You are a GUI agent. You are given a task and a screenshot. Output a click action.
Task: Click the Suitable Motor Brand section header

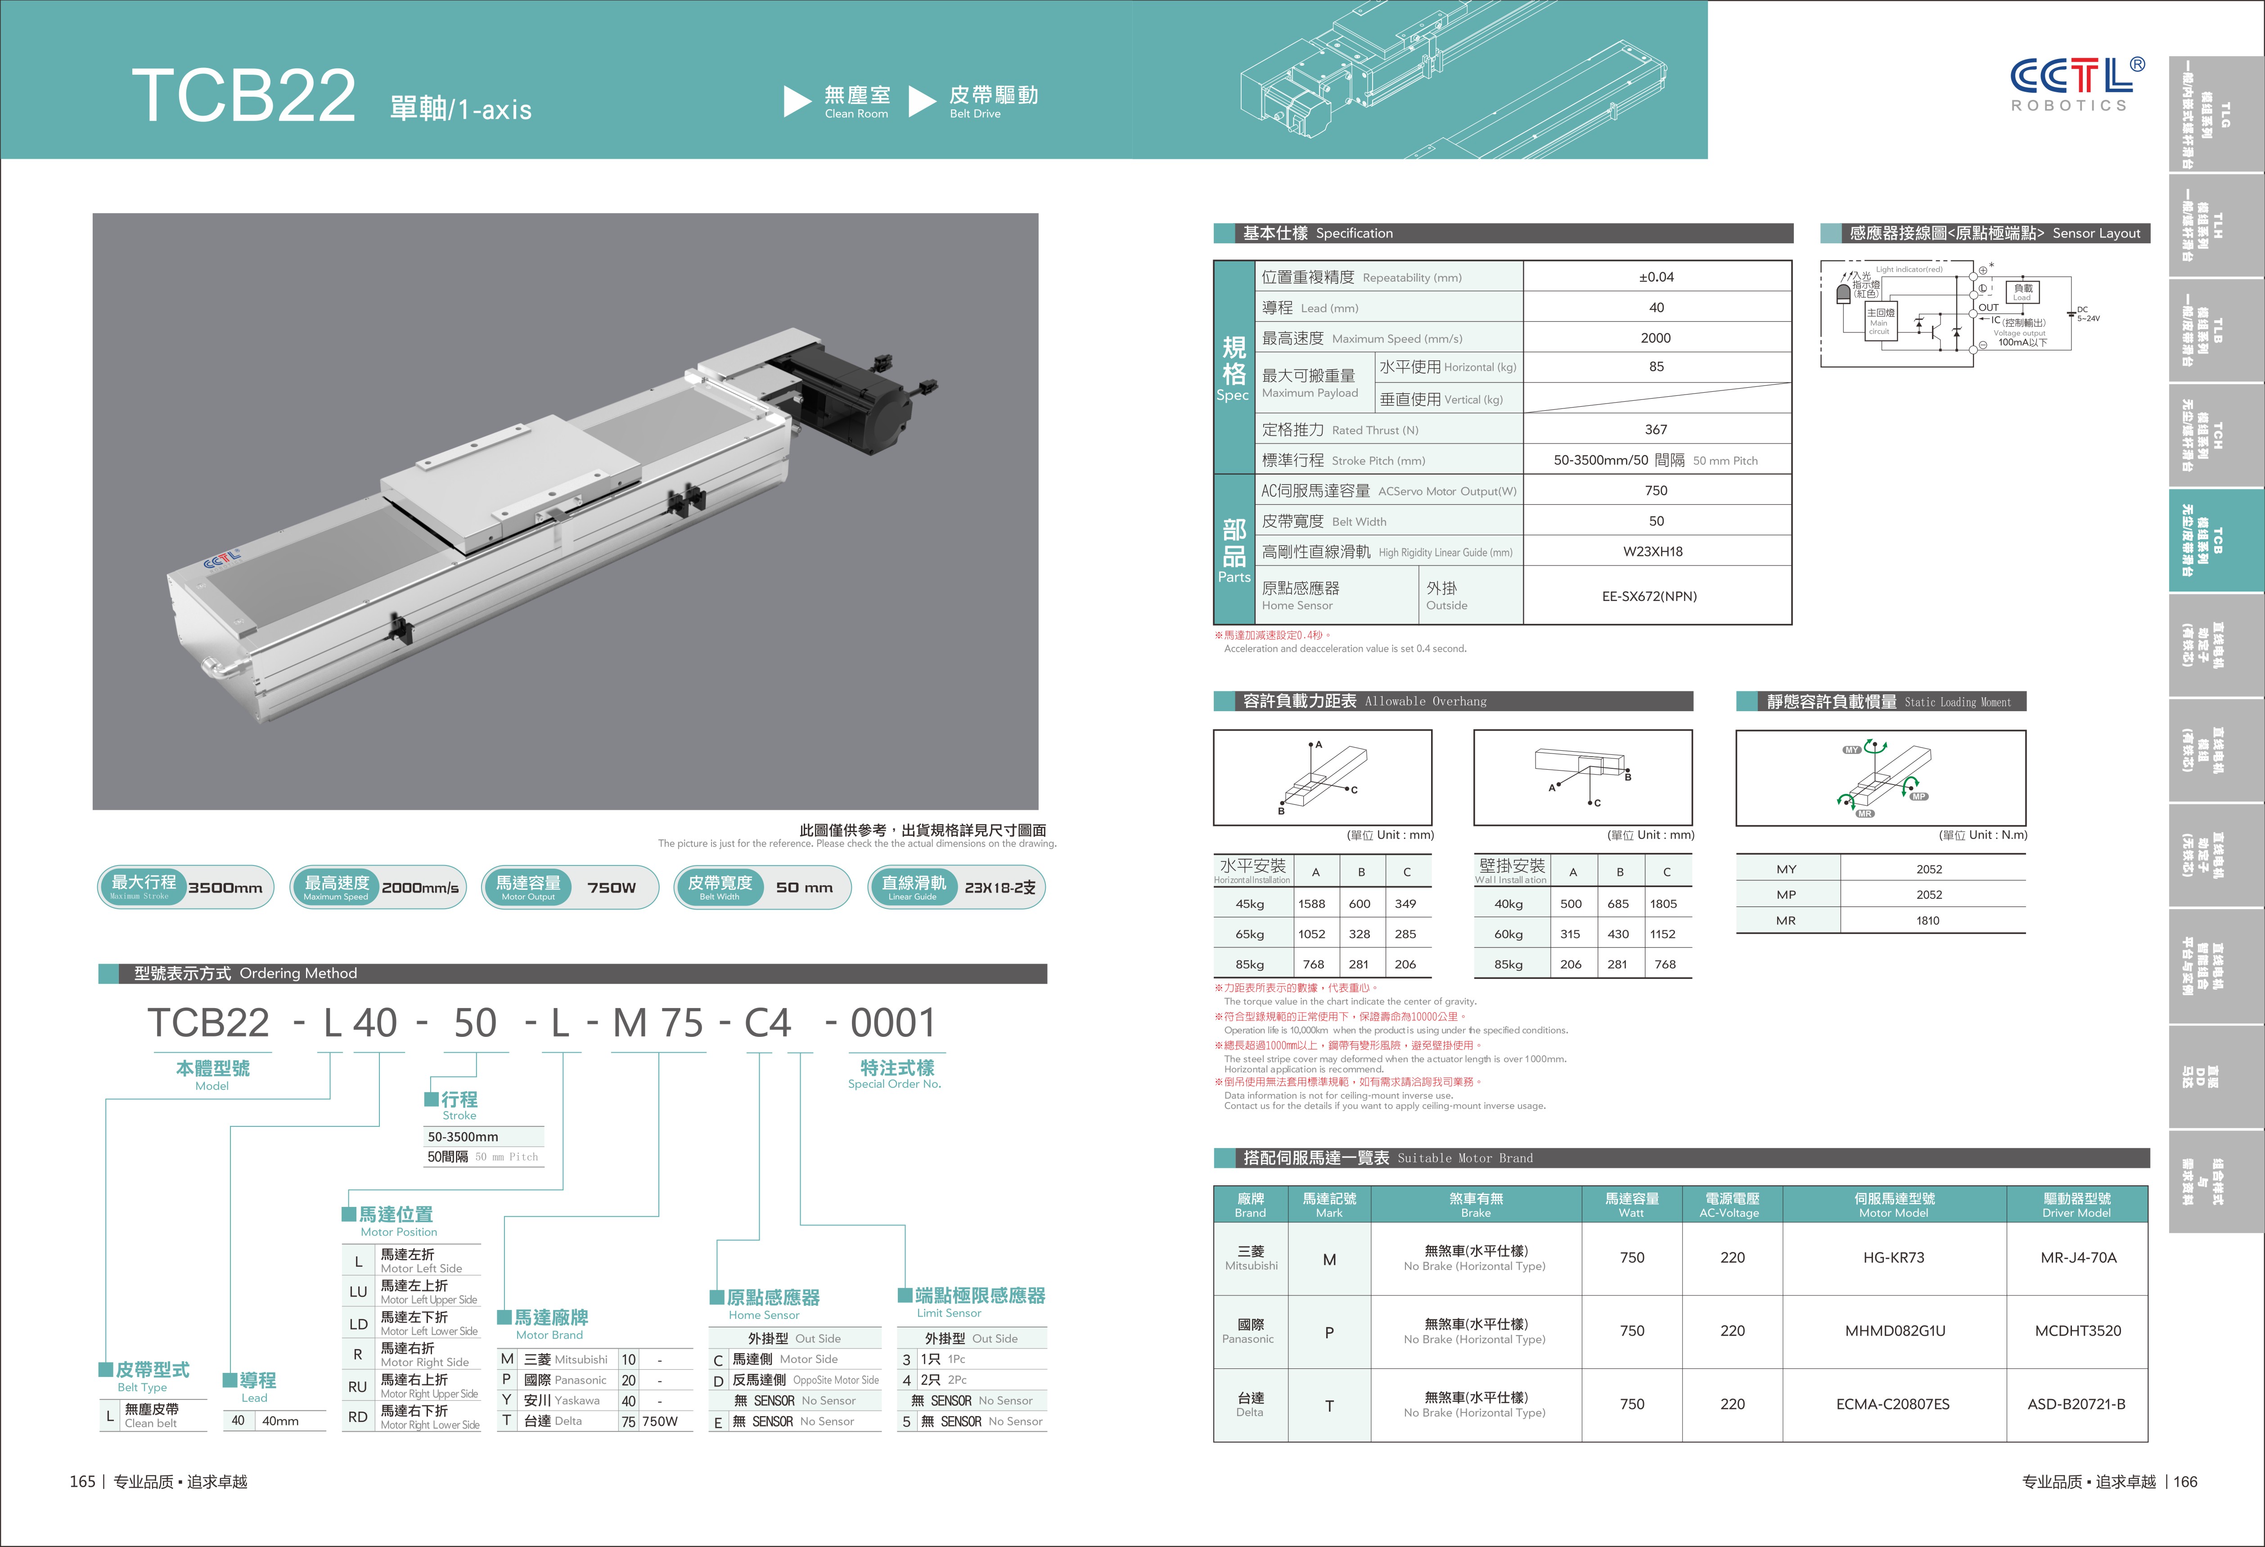(1681, 1157)
